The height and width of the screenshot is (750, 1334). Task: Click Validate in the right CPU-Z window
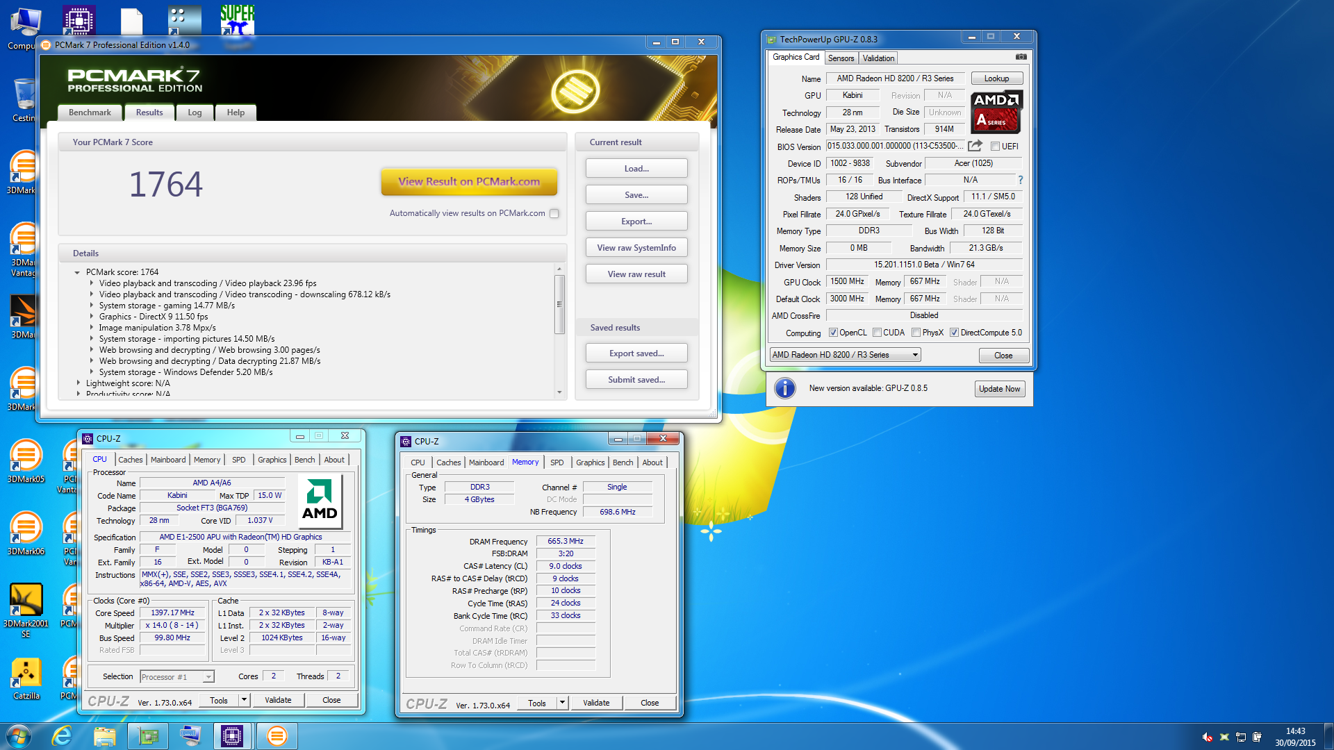[596, 703]
